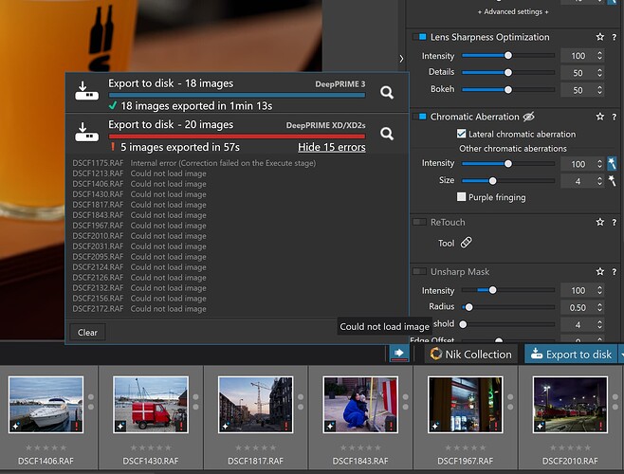Collapse right panel using side chevron
624x474 pixels.
pos(400,59)
